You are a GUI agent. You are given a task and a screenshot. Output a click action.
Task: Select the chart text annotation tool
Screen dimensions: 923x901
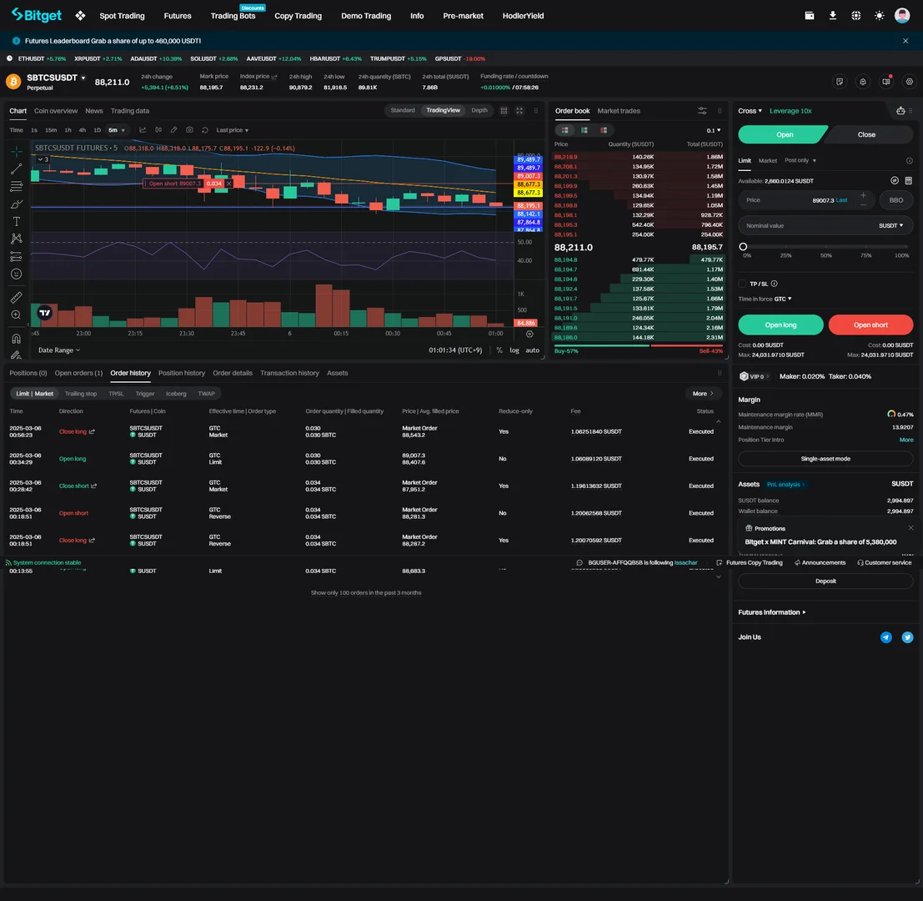tap(16, 221)
